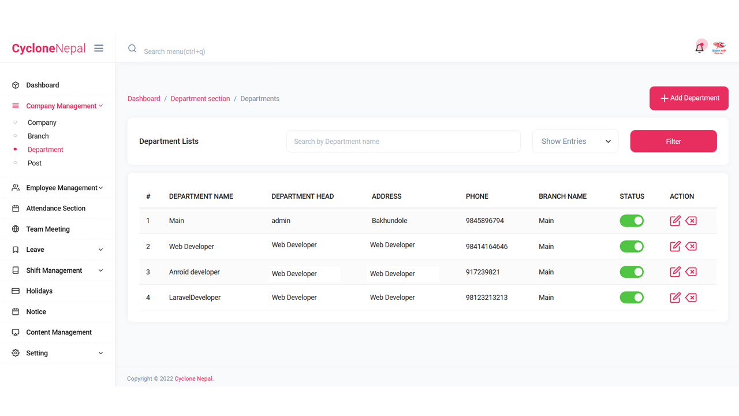Toggle the status of Anroid developer
The image size is (739, 416).
[632, 272]
